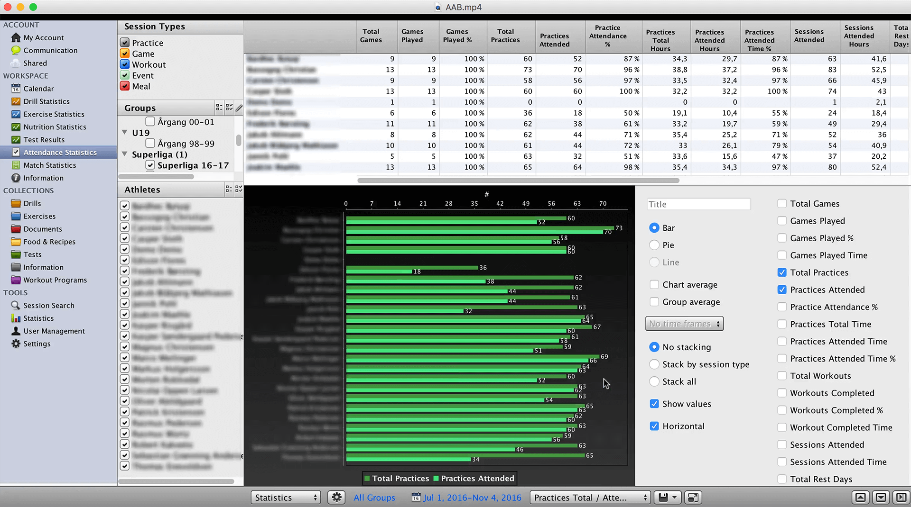Select the Pie chart radio button
Screen dimensions: 911x507
coord(654,245)
